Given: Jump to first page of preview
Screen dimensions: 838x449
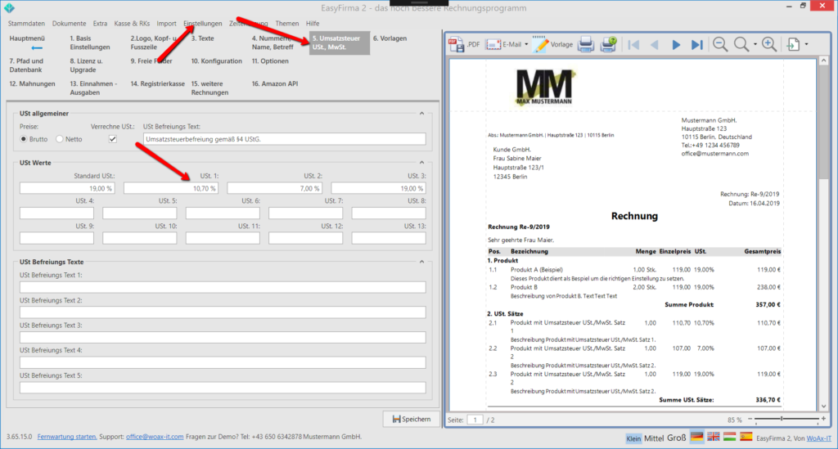Looking at the screenshot, I should (x=633, y=44).
